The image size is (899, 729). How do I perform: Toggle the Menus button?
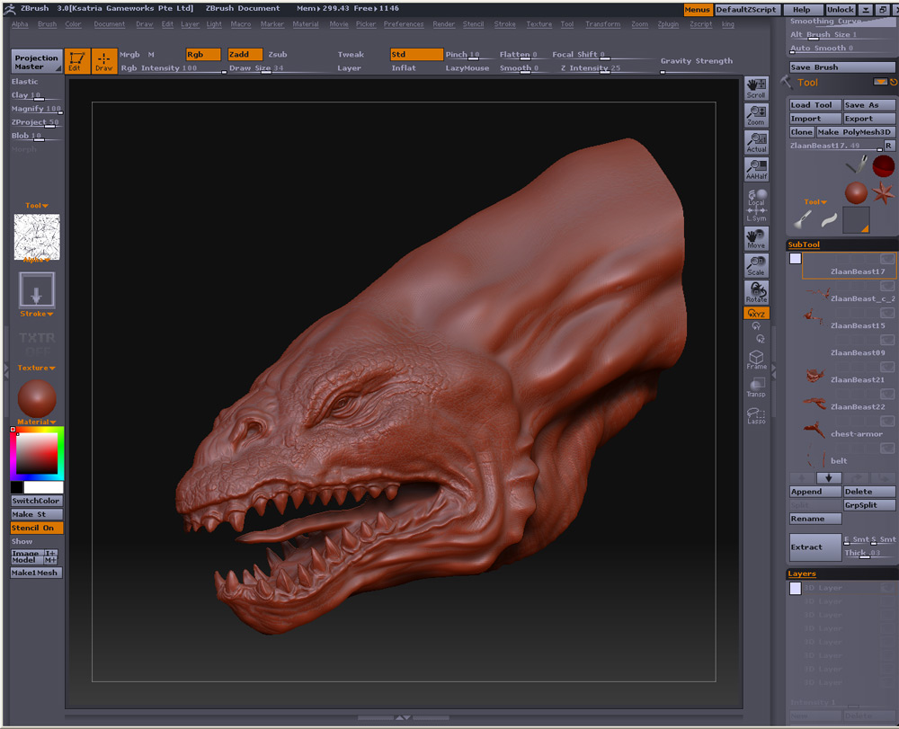tap(698, 9)
